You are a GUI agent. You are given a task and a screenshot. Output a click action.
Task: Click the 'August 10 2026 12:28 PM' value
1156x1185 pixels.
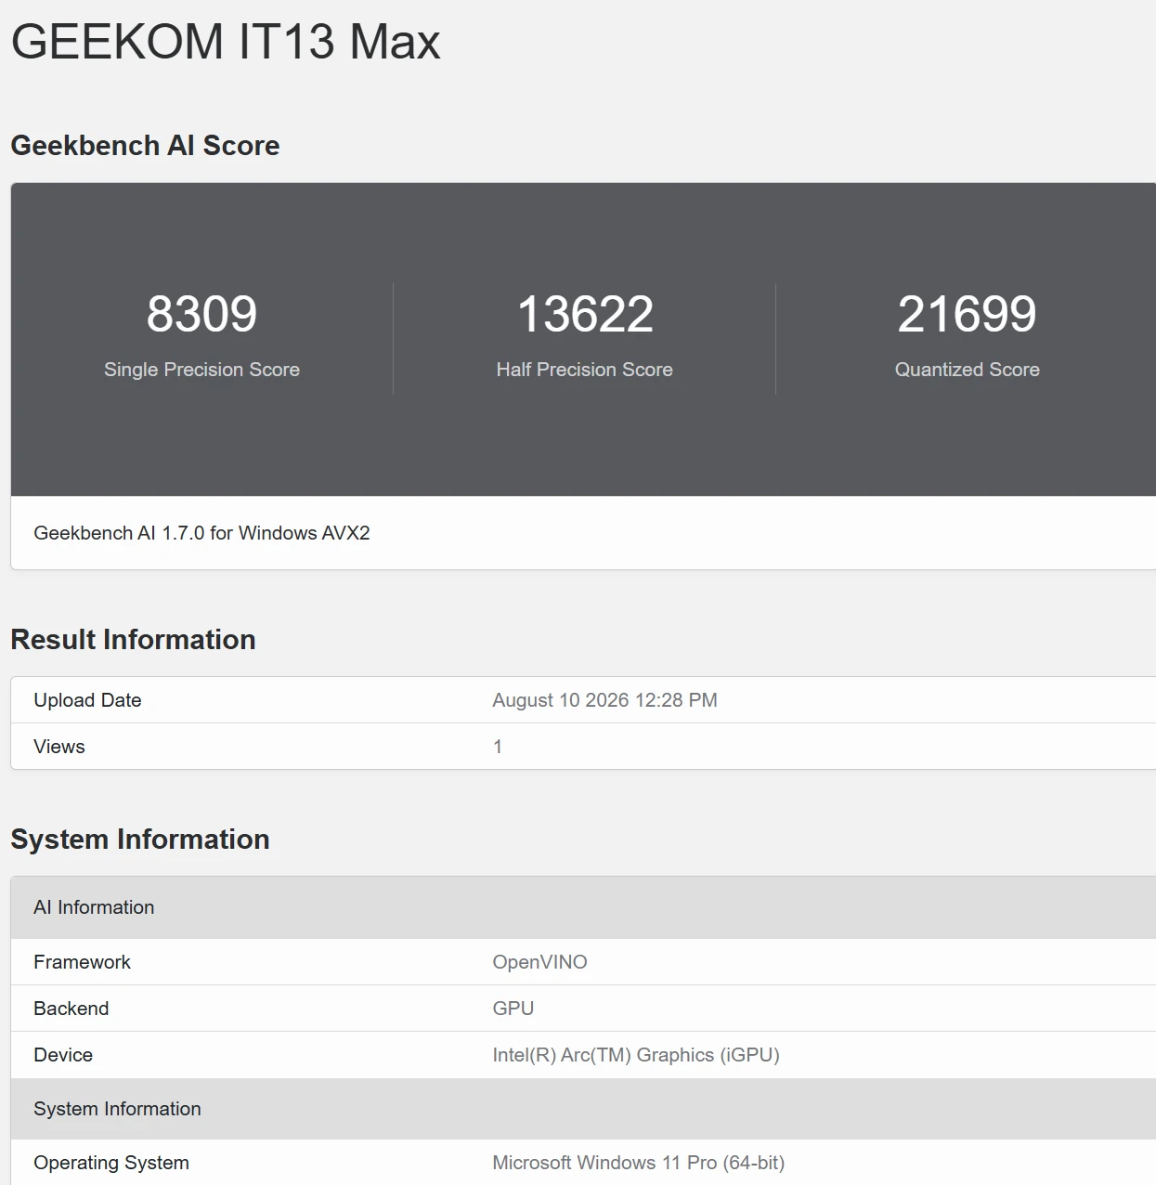tap(604, 700)
